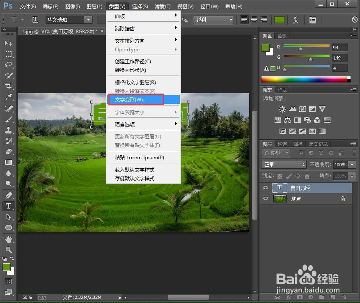
Task: Open the opacity 100% dropdown arrow
Action: point(352,165)
